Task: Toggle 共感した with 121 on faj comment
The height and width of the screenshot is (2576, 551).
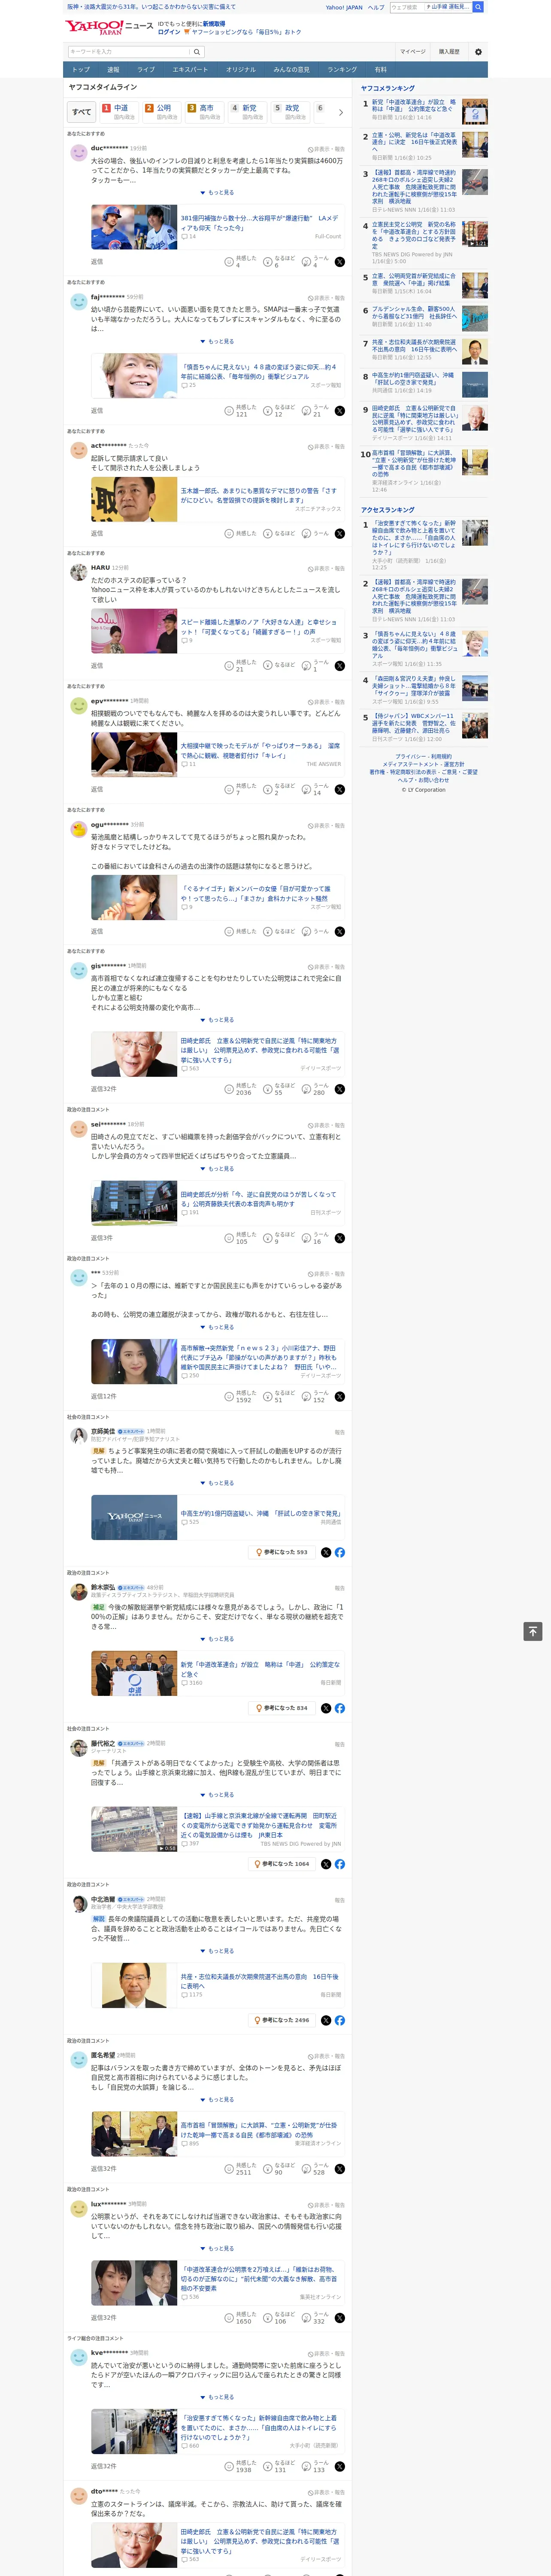Action: [240, 411]
